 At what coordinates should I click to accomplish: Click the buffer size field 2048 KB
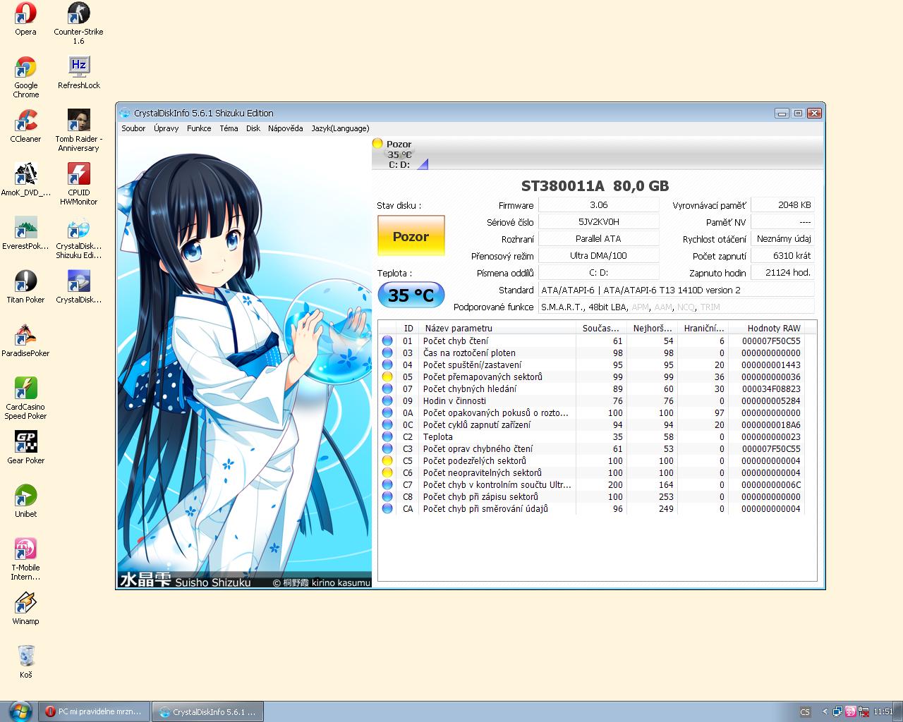[x=782, y=204]
